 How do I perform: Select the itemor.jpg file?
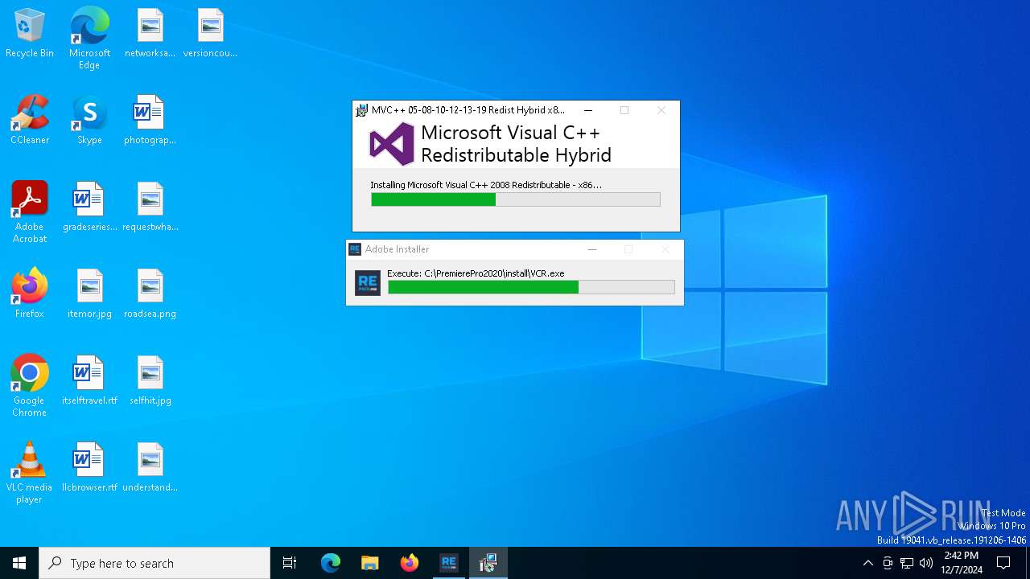[89, 294]
